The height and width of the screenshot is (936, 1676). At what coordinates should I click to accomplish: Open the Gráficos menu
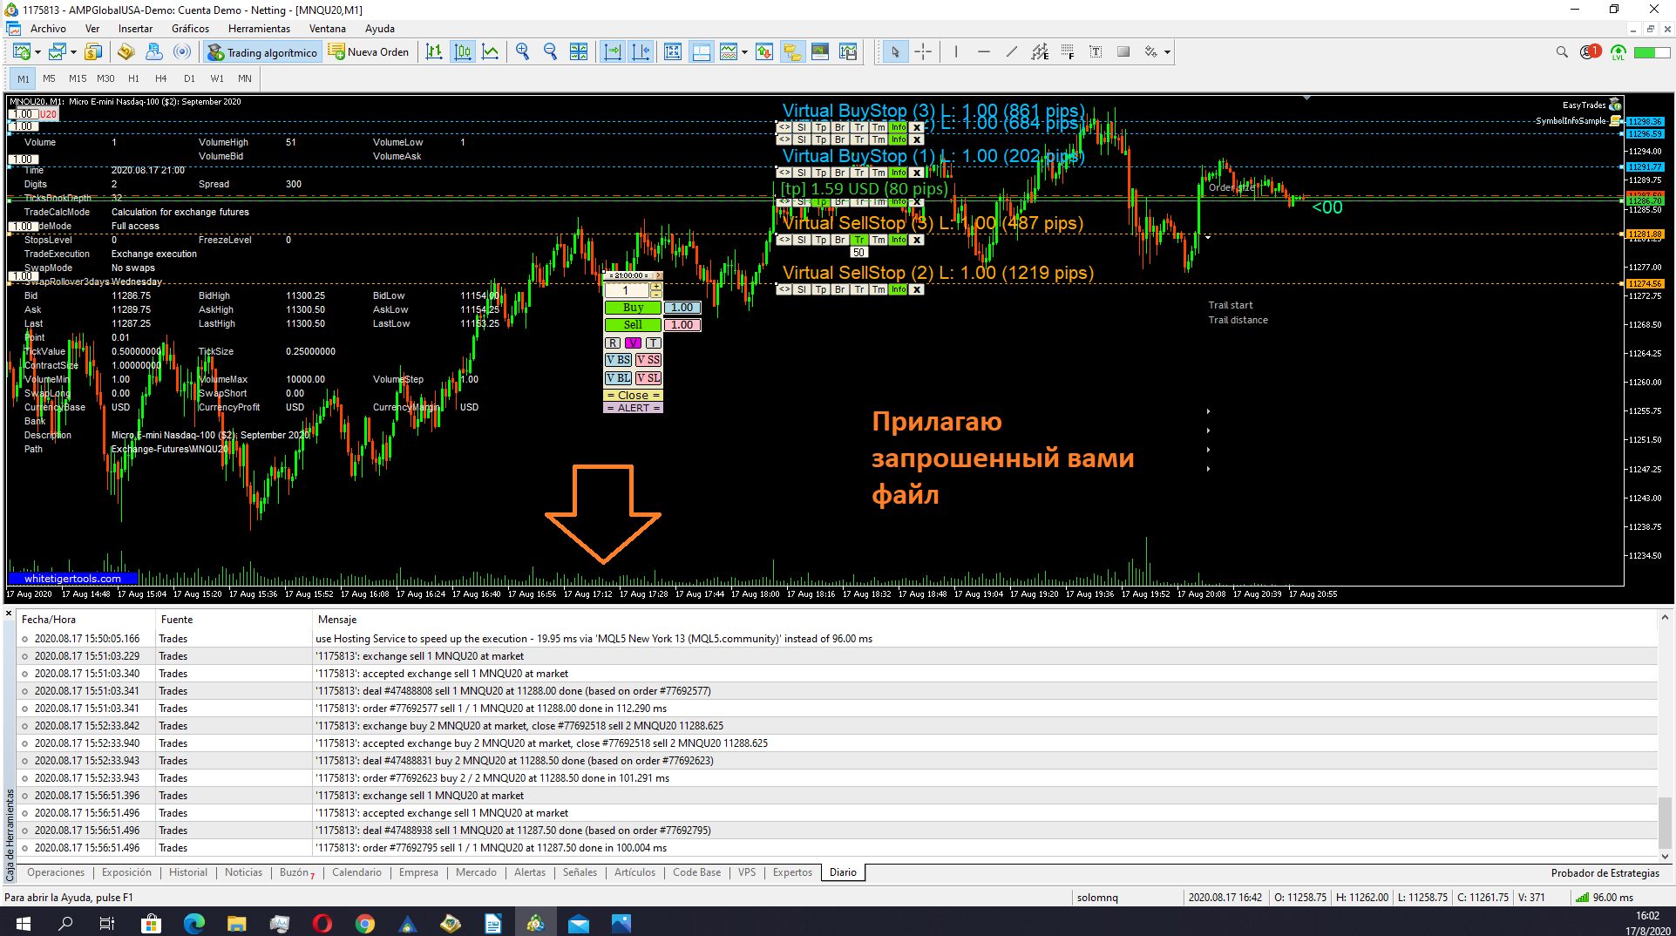(190, 29)
